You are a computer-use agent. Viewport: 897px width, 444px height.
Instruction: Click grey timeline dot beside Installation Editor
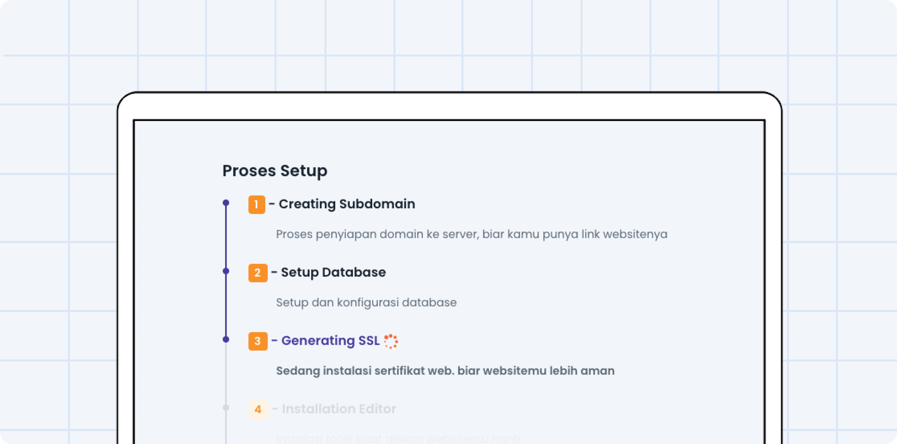[226, 407]
